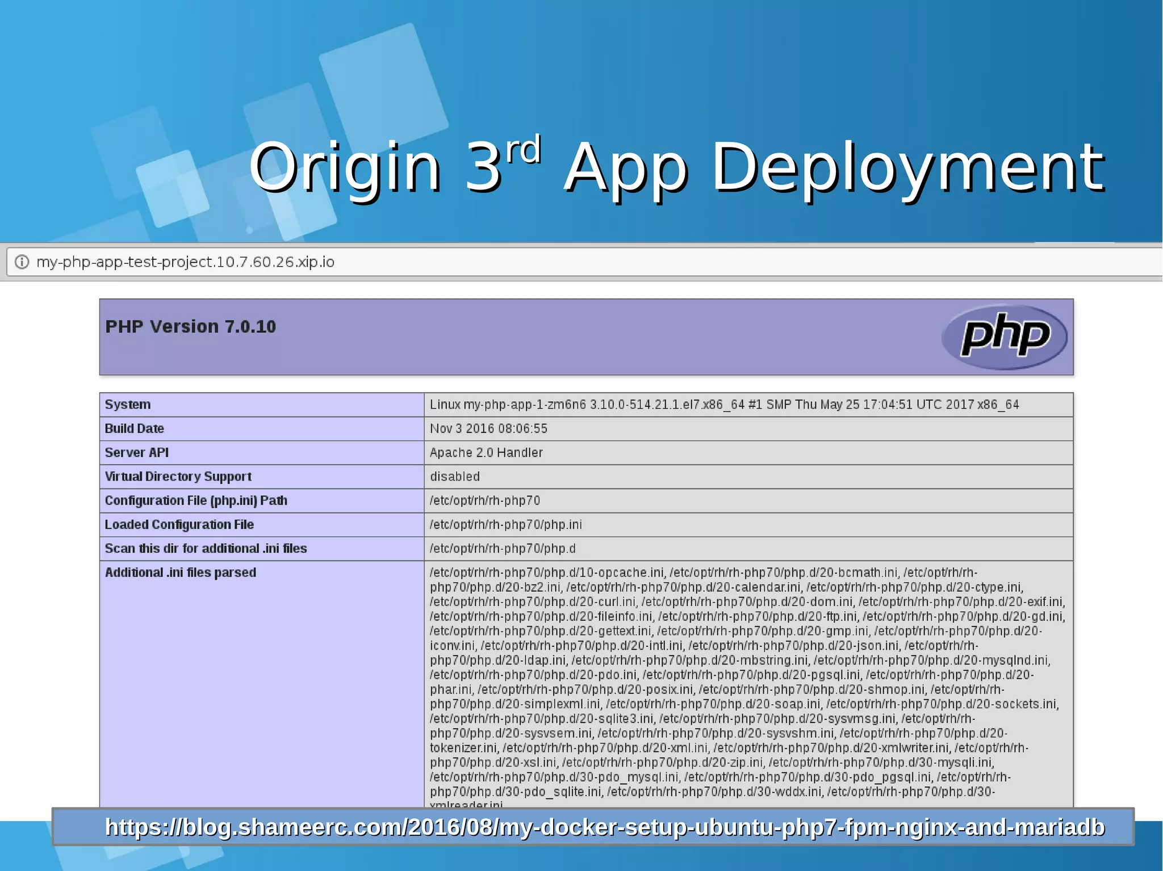Click the value '/etc/opt/rh/rh-php70' path

tap(485, 500)
